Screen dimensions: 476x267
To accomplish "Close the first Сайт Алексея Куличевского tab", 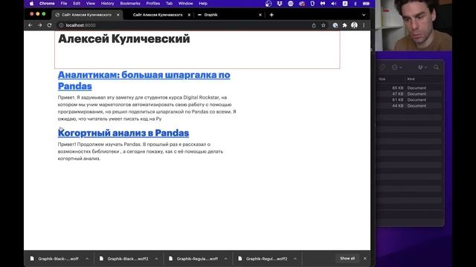I will 118,15.
